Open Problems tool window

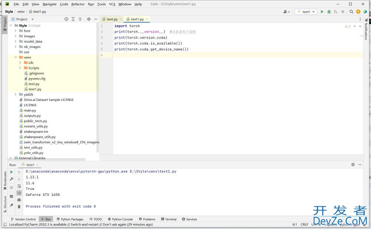147,219
